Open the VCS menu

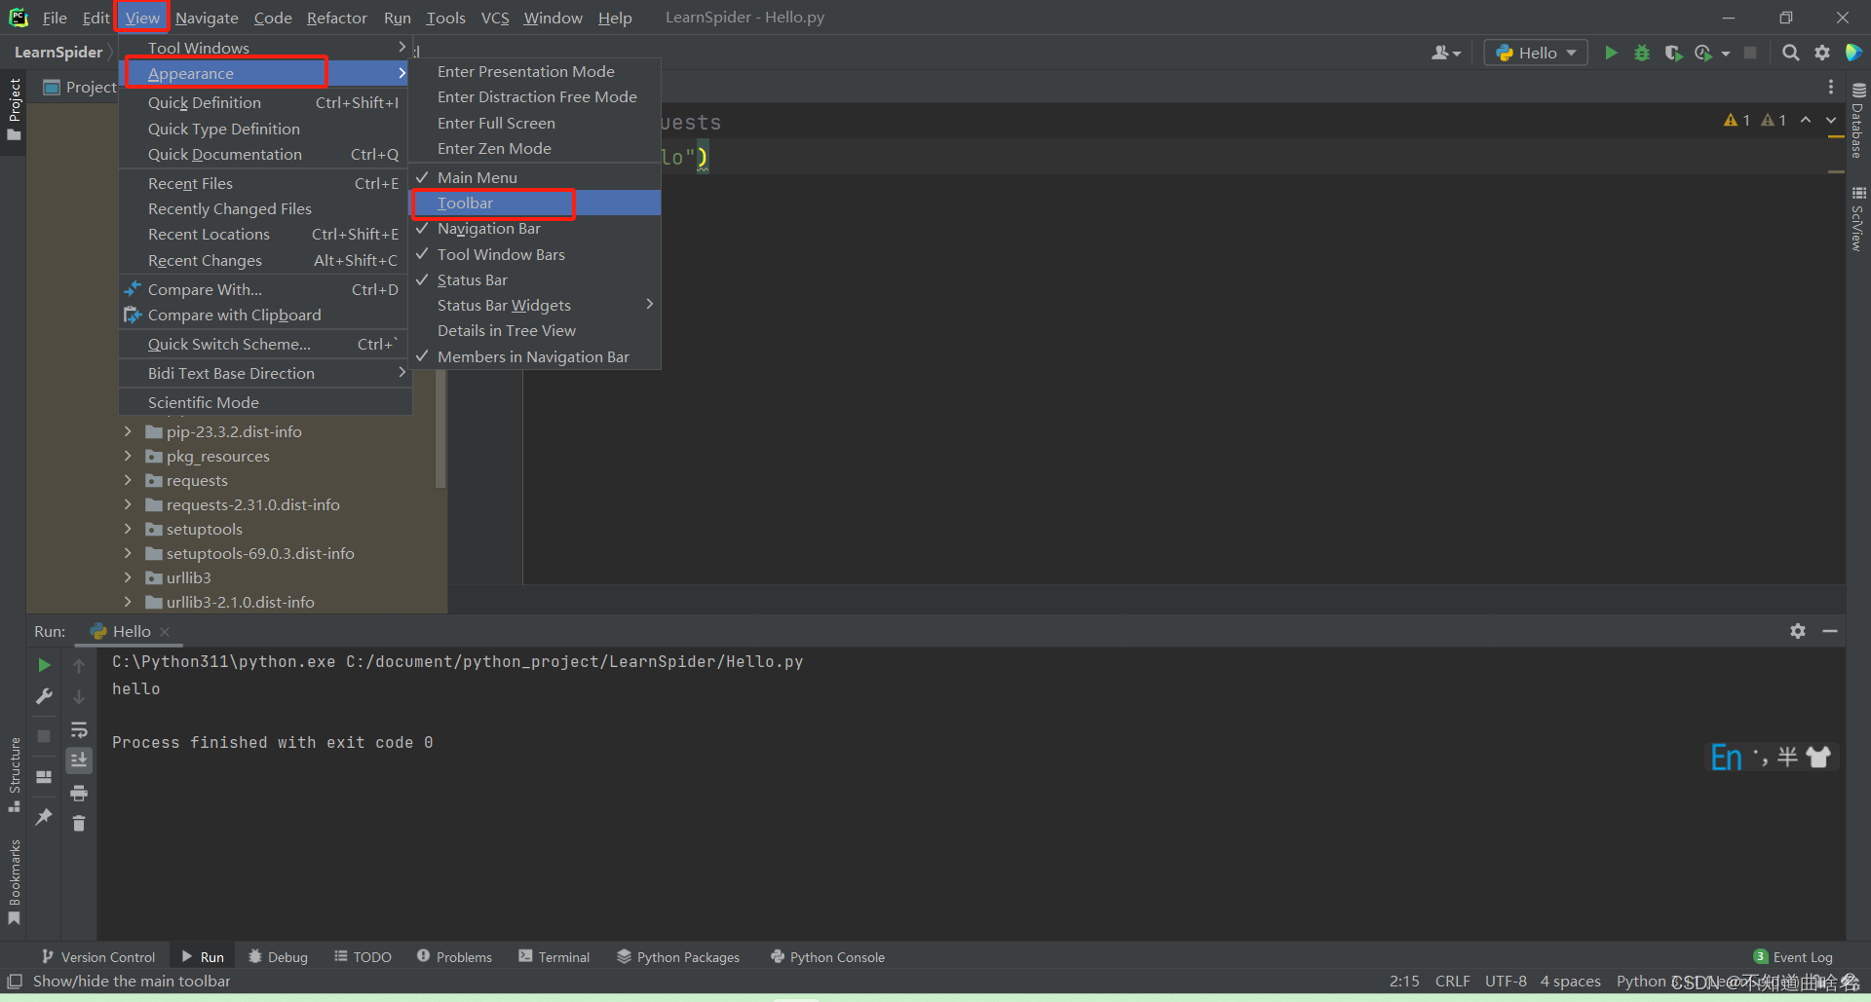[x=495, y=18]
